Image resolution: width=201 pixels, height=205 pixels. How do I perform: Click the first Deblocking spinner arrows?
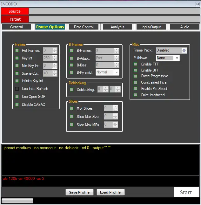tap(106, 89)
